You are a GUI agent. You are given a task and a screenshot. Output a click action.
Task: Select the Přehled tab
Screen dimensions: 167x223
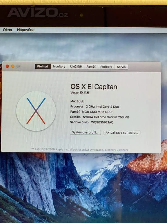click(43, 66)
